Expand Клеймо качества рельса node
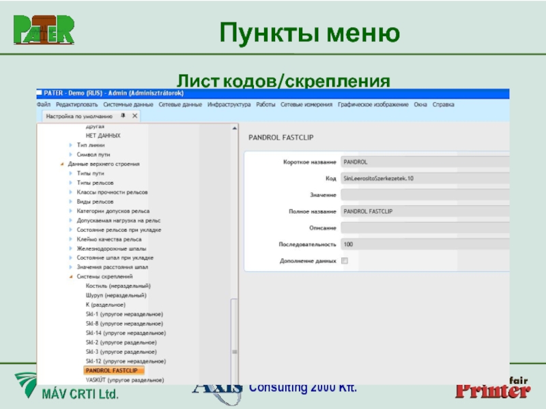This screenshot has width=546, height=409. (71, 239)
